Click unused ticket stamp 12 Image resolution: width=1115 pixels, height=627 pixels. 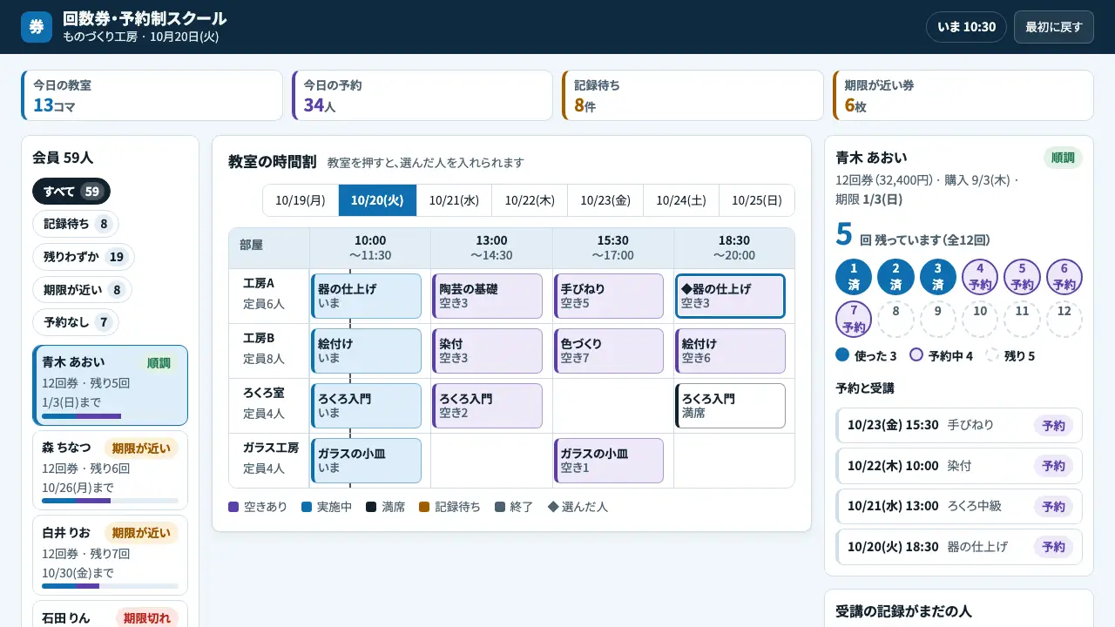[x=1064, y=320]
